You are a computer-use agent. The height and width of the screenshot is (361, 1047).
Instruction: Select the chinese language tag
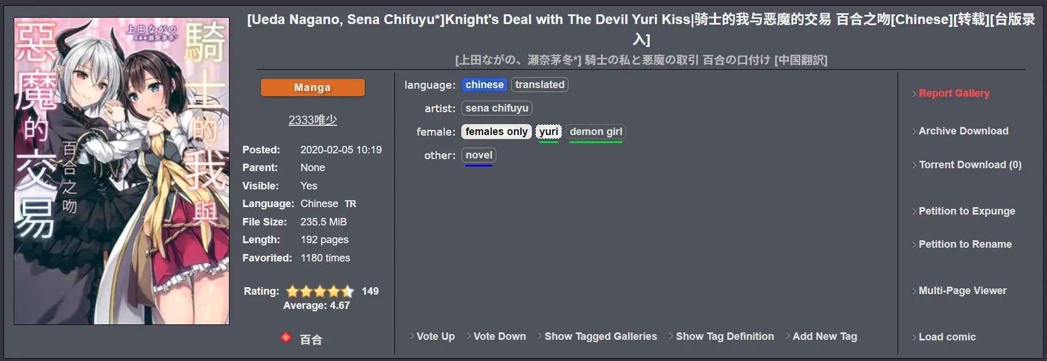(x=484, y=85)
